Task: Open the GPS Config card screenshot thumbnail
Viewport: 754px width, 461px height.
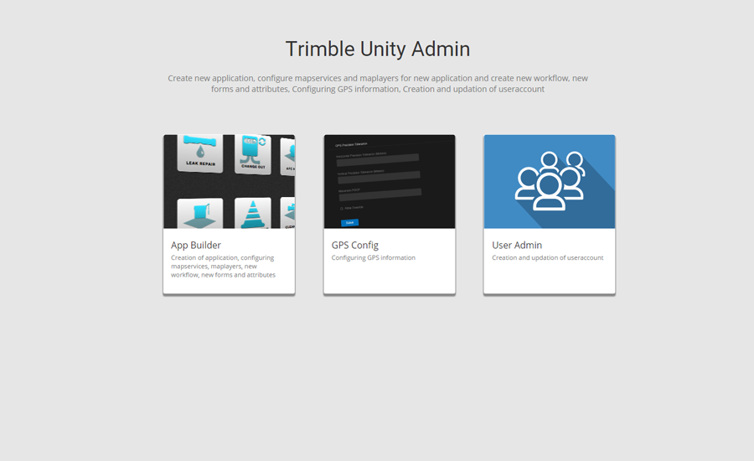Action: (x=390, y=181)
